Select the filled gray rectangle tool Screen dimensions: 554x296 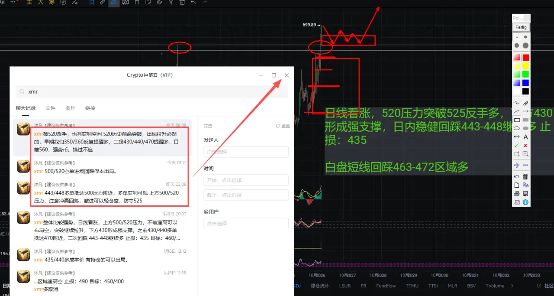point(525,120)
